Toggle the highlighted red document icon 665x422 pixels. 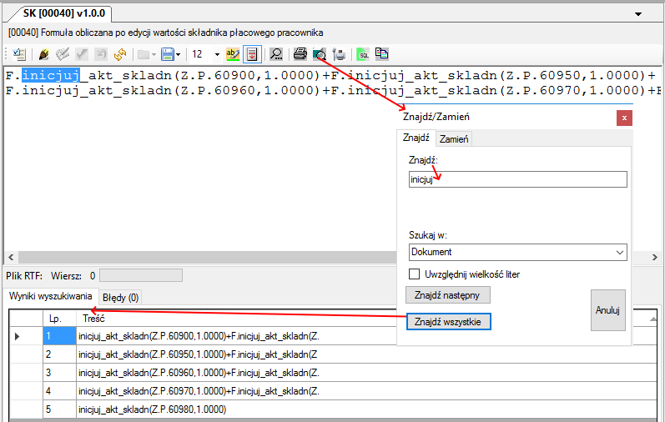(x=252, y=54)
